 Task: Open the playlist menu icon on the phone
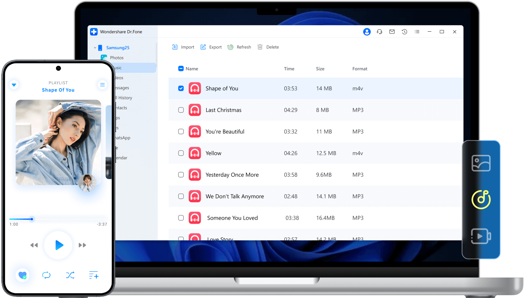point(103,85)
